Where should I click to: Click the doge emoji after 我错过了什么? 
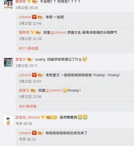click(x=85, y=59)
